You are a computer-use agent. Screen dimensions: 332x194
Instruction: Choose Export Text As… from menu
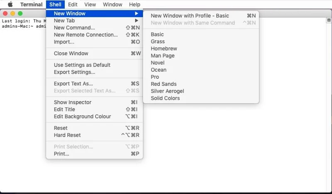(x=73, y=84)
